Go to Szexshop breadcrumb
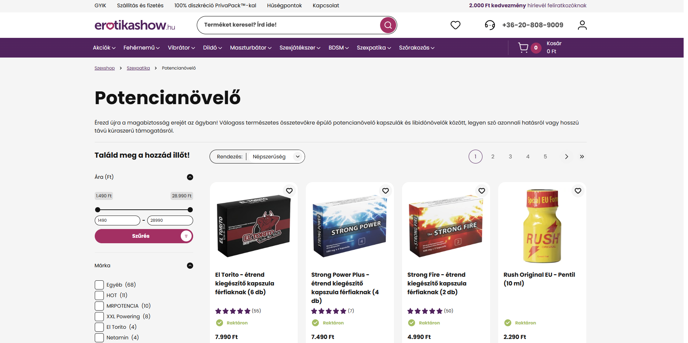 [105, 68]
